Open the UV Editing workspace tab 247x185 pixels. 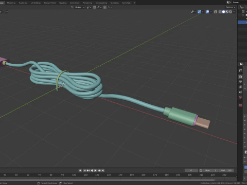click(36, 3)
